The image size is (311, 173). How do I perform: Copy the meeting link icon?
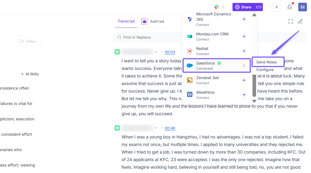259,7
